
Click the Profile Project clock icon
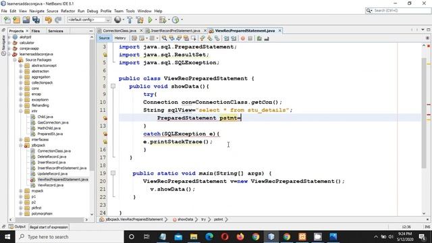(175, 20)
